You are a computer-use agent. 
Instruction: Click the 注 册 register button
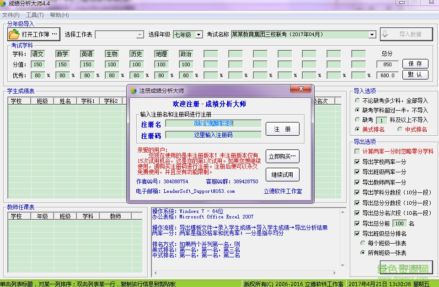point(283,129)
